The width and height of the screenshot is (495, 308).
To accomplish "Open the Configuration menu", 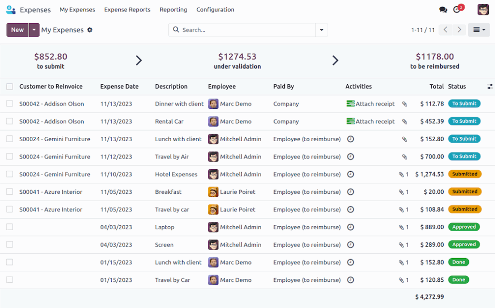I will pyautogui.click(x=215, y=10).
